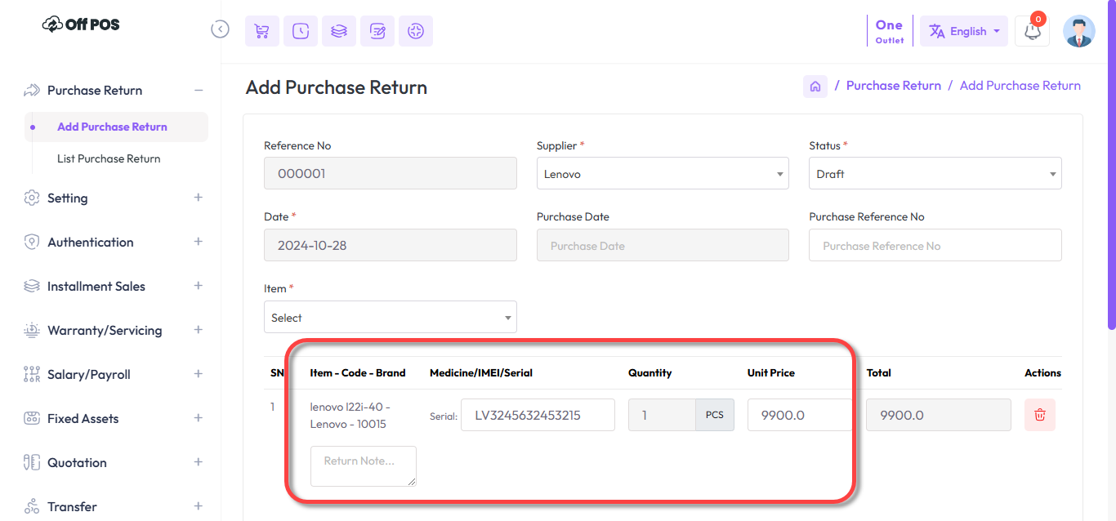The image size is (1116, 521).
Task: Collapse the sidebar with the arrow button
Action: point(220,29)
